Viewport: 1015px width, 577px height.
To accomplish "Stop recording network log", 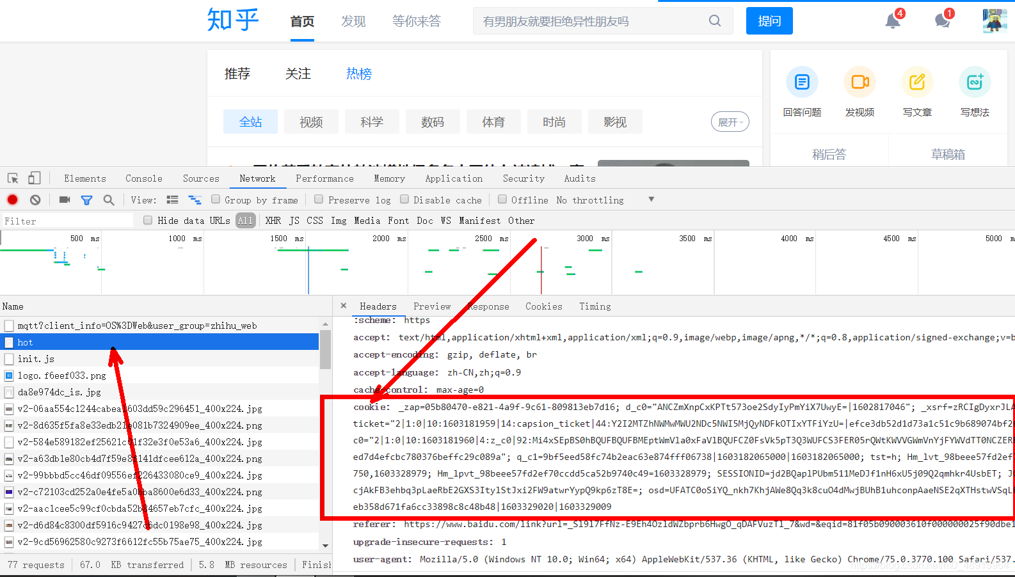I will [12, 200].
